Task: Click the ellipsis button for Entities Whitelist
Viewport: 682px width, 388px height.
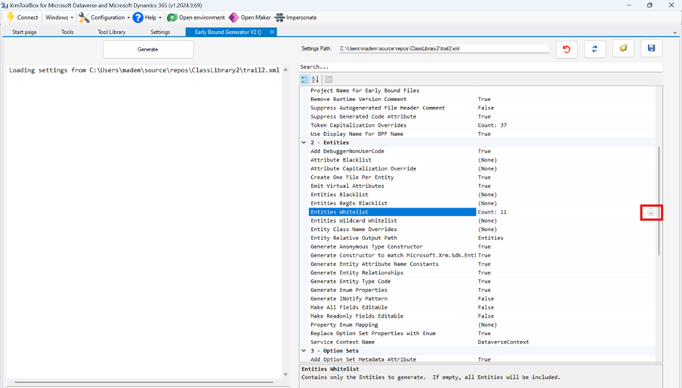Action: (x=651, y=213)
